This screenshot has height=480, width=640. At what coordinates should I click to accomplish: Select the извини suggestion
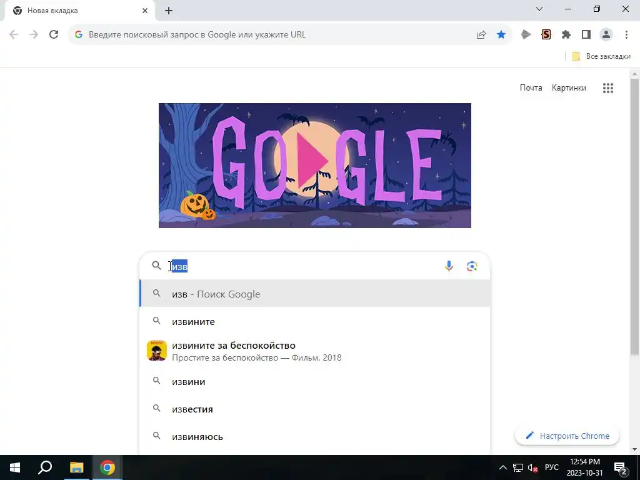(x=315, y=381)
